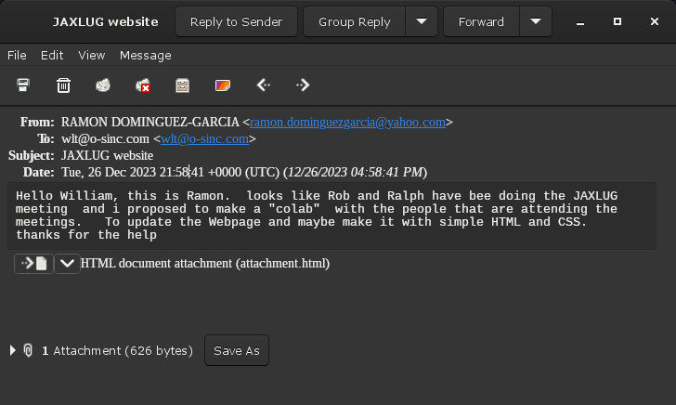This screenshot has width=676, height=405.
Task: Mark the message as not junk
Action: coord(143,85)
